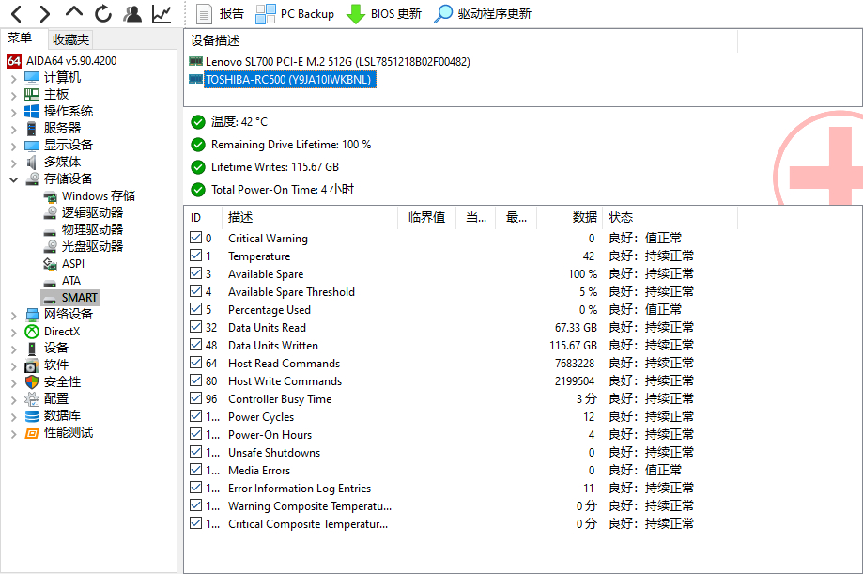863x574 pixels.
Task: Toggle the Power Cycles checkbox
Action: 195,416
